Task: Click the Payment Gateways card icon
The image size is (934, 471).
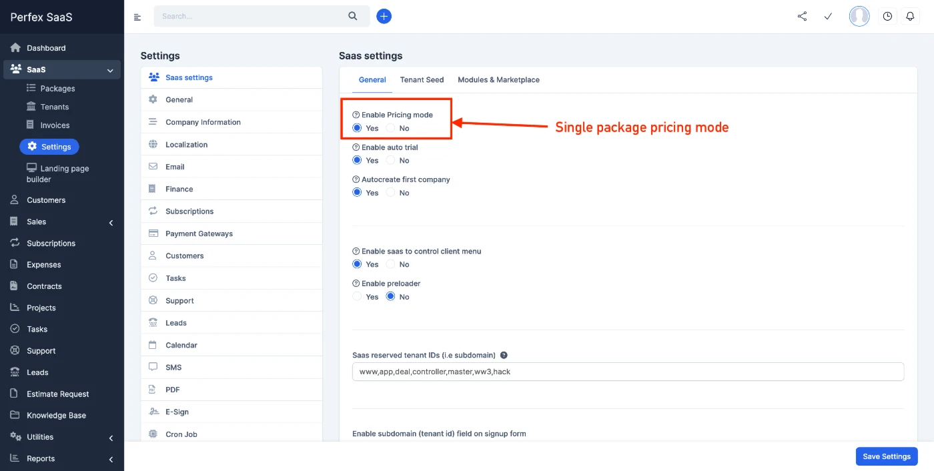Action: 153,233
